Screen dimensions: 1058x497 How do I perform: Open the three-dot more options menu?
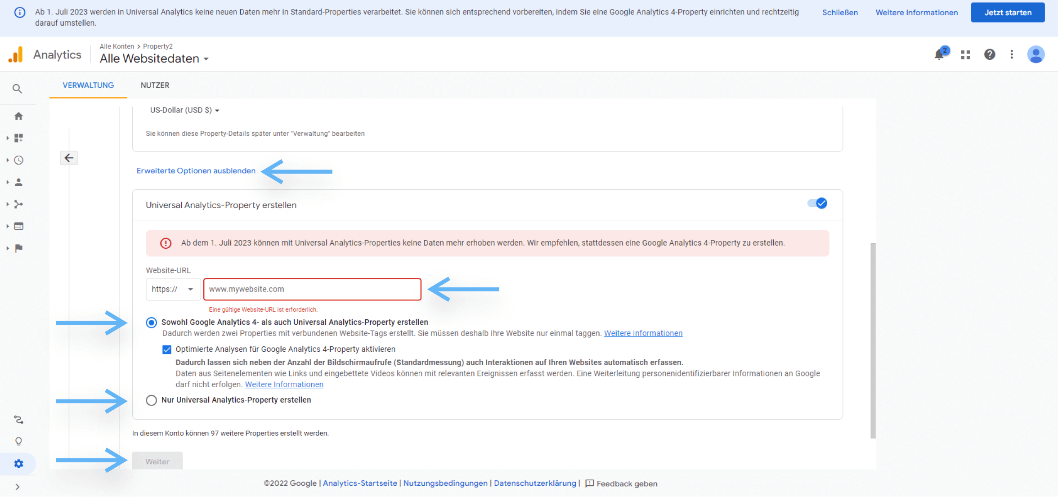pyautogui.click(x=1012, y=54)
